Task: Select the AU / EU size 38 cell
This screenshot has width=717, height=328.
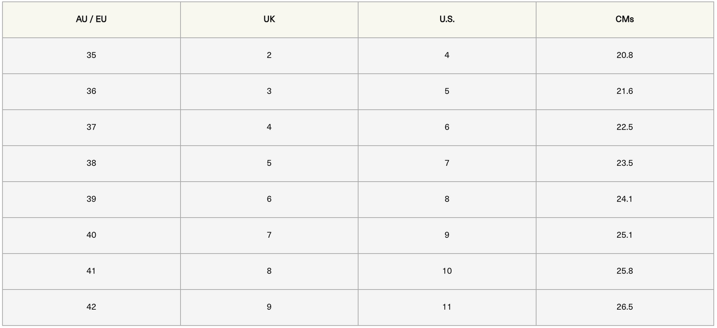Action: (x=91, y=163)
